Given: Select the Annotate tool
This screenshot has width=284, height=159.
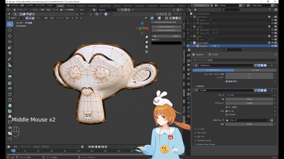Looking at the screenshot, I should (10, 59).
